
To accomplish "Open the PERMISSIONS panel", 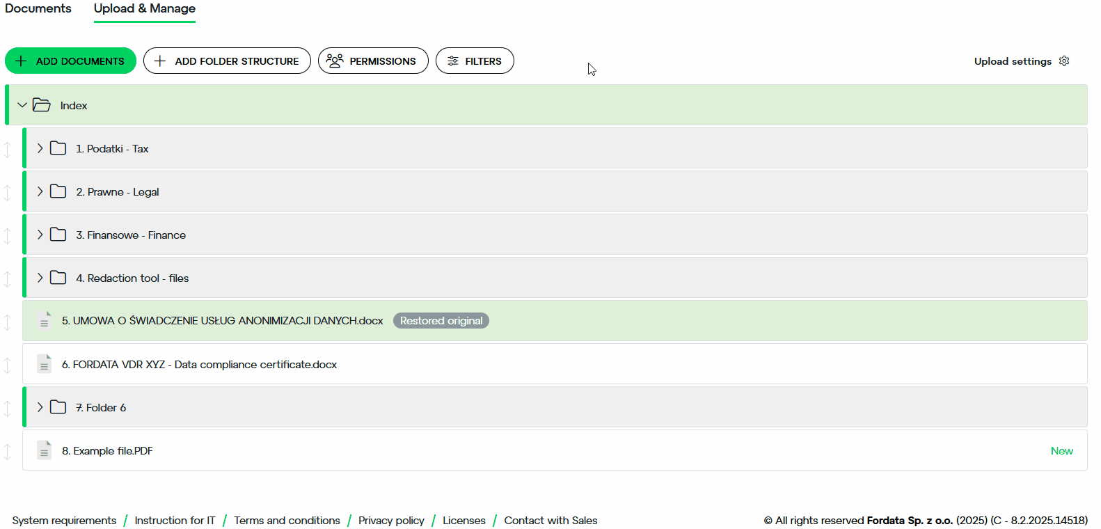I will click(x=373, y=61).
